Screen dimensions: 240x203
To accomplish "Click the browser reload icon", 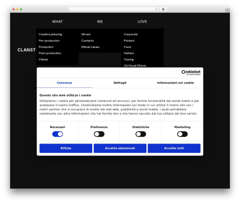I will 156,9.
